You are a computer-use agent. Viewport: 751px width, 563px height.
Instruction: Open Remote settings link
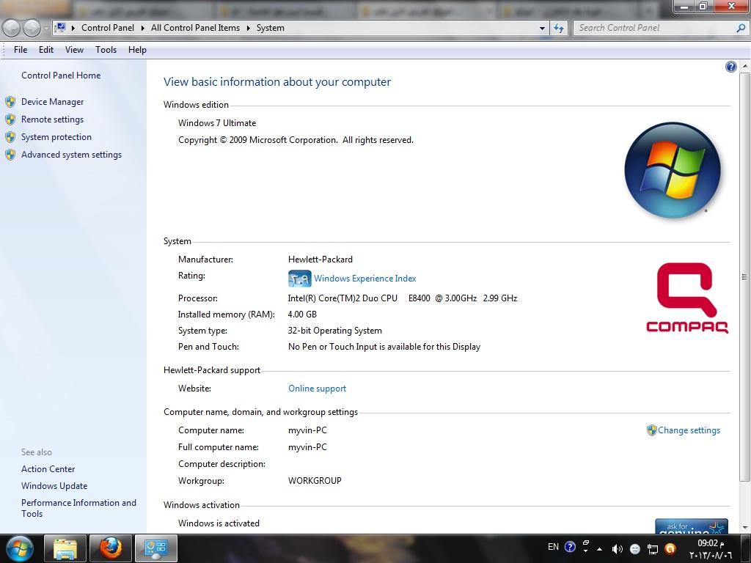[x=52, y=119]
